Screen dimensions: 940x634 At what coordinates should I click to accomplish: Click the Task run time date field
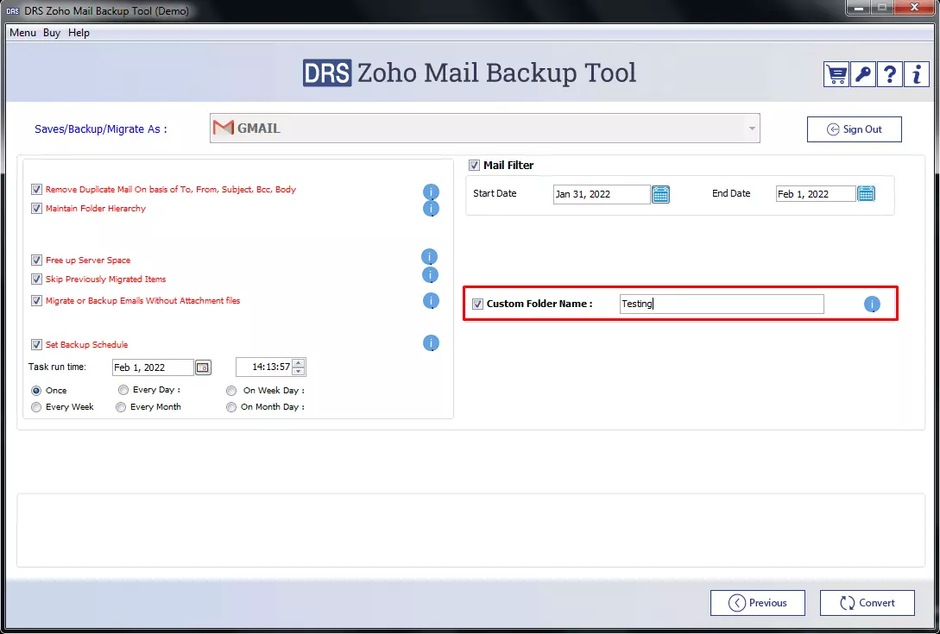click(154, 367)
